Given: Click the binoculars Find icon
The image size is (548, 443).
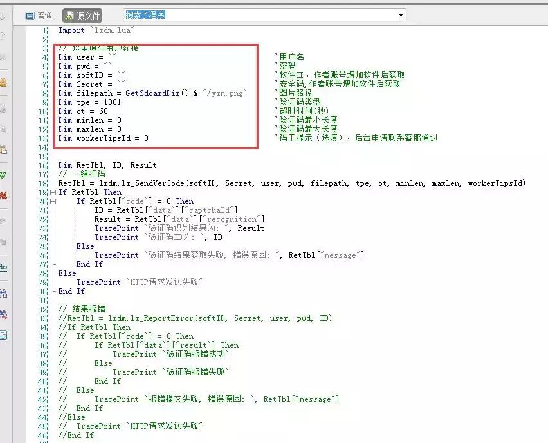Looking at the screenshot, I should (x=3, y=293).
